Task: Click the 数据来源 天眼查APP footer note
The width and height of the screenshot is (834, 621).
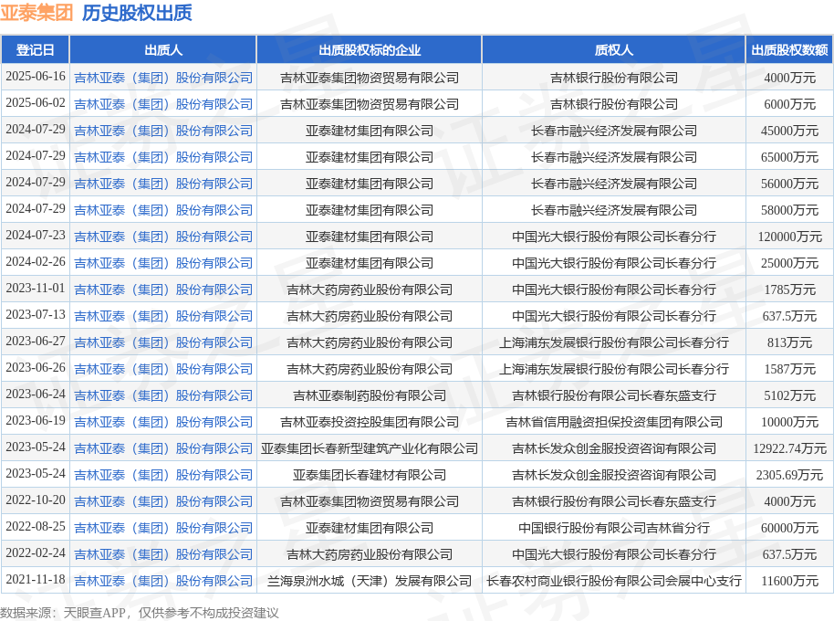Action: [x=140, y=613]
